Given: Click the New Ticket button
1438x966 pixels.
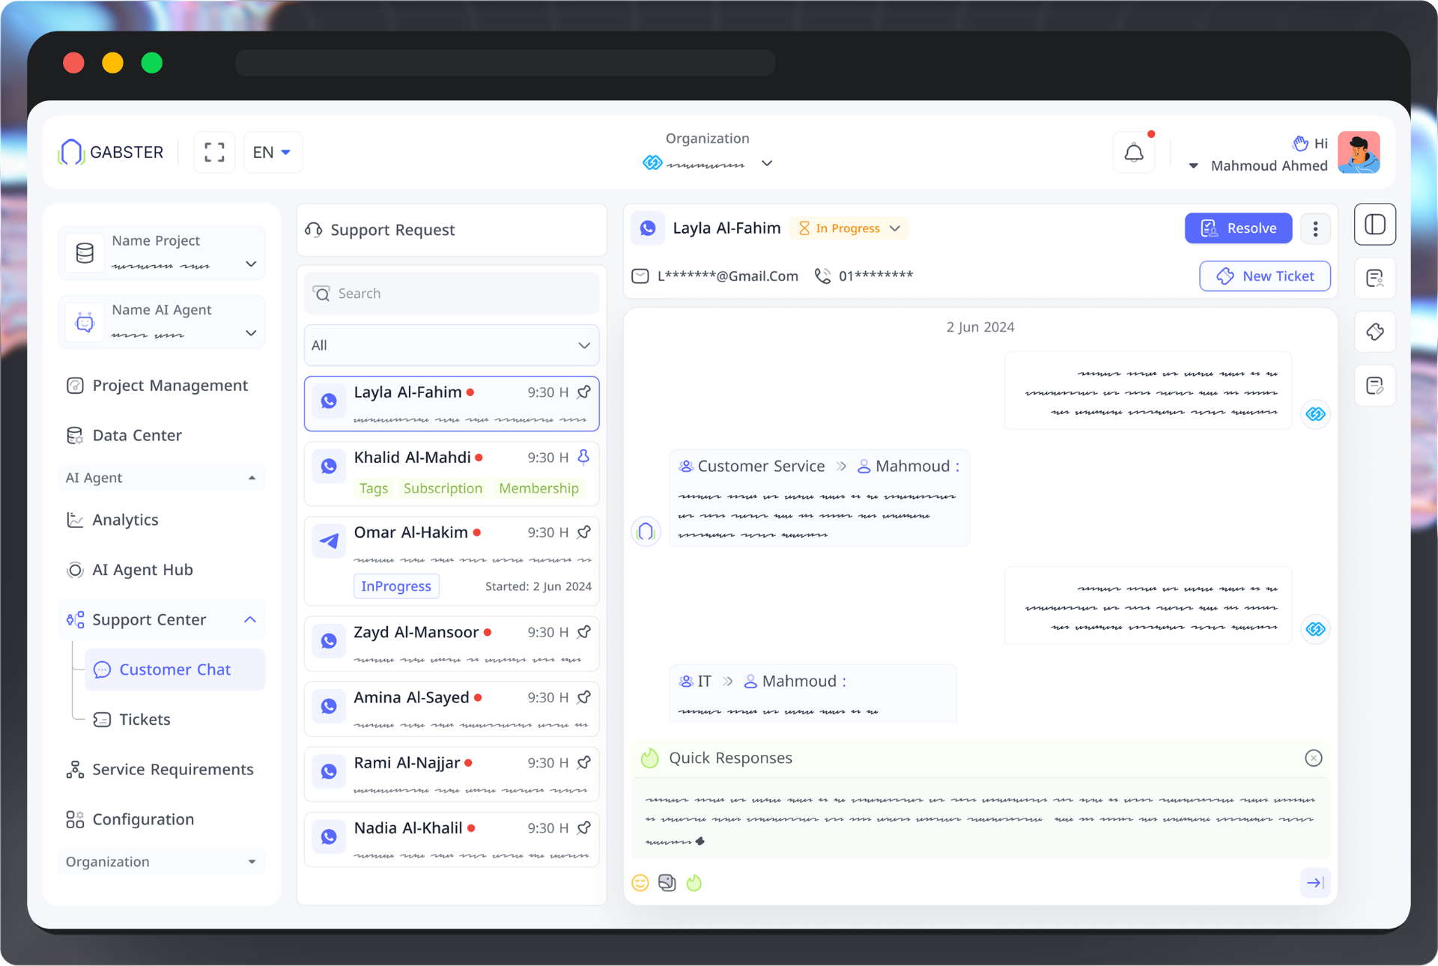Looking at the screenshot, I should pyautogui.click(x=1264, y=276).
